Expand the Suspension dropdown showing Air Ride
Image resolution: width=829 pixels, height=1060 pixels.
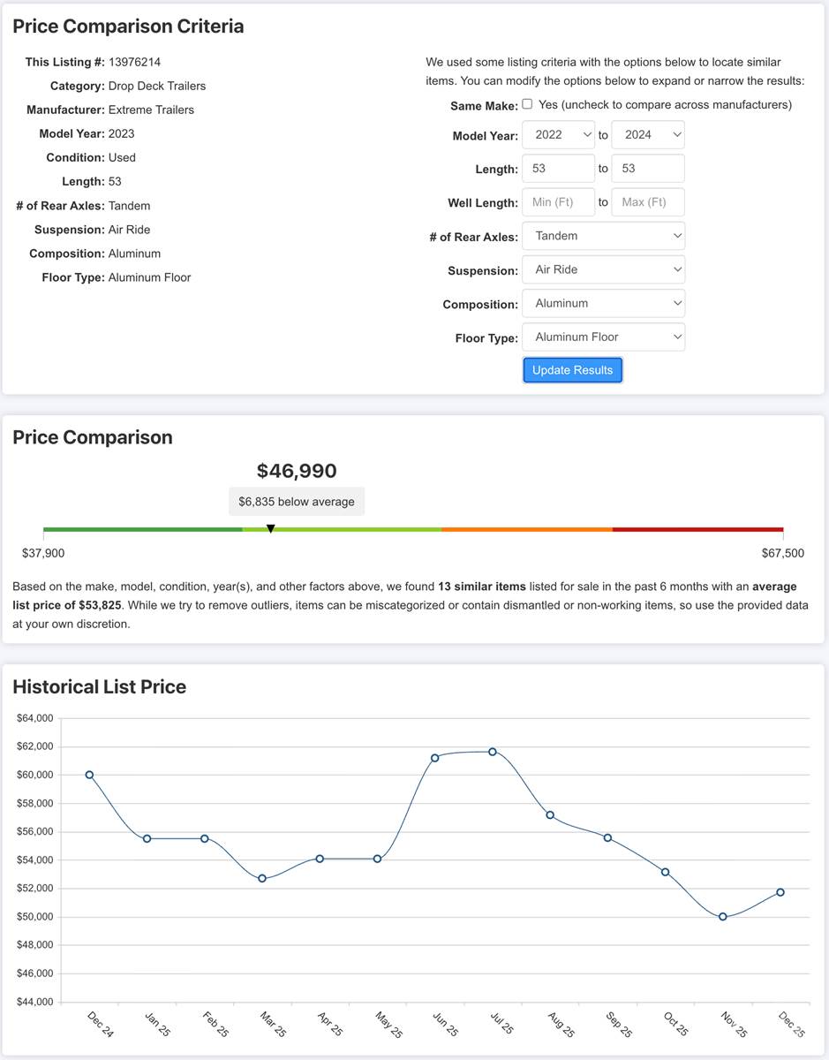[x=603, y=269]
